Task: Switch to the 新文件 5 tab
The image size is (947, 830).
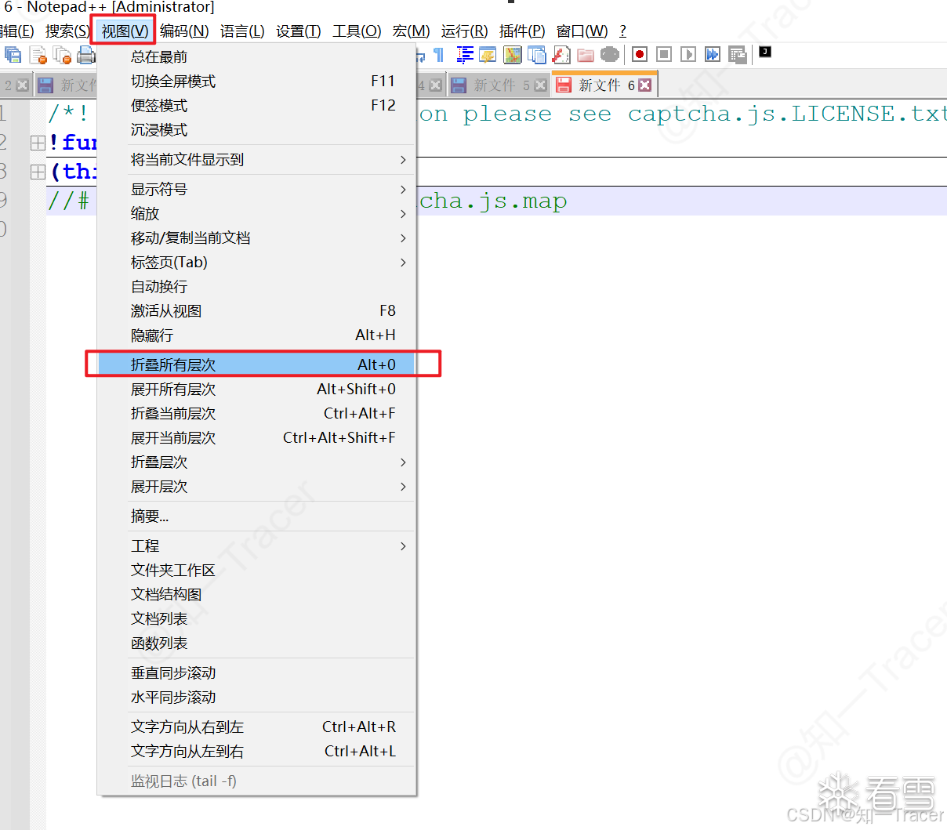Action: click(x=499, y=85)
